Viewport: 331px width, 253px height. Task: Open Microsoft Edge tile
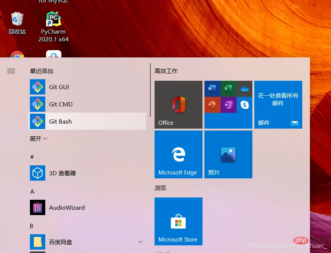coord(178,154)
